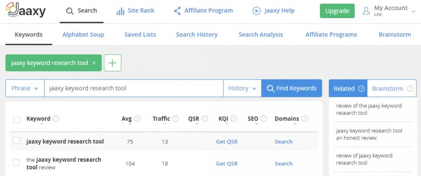Click the keyword search input field

pos(134,88)
